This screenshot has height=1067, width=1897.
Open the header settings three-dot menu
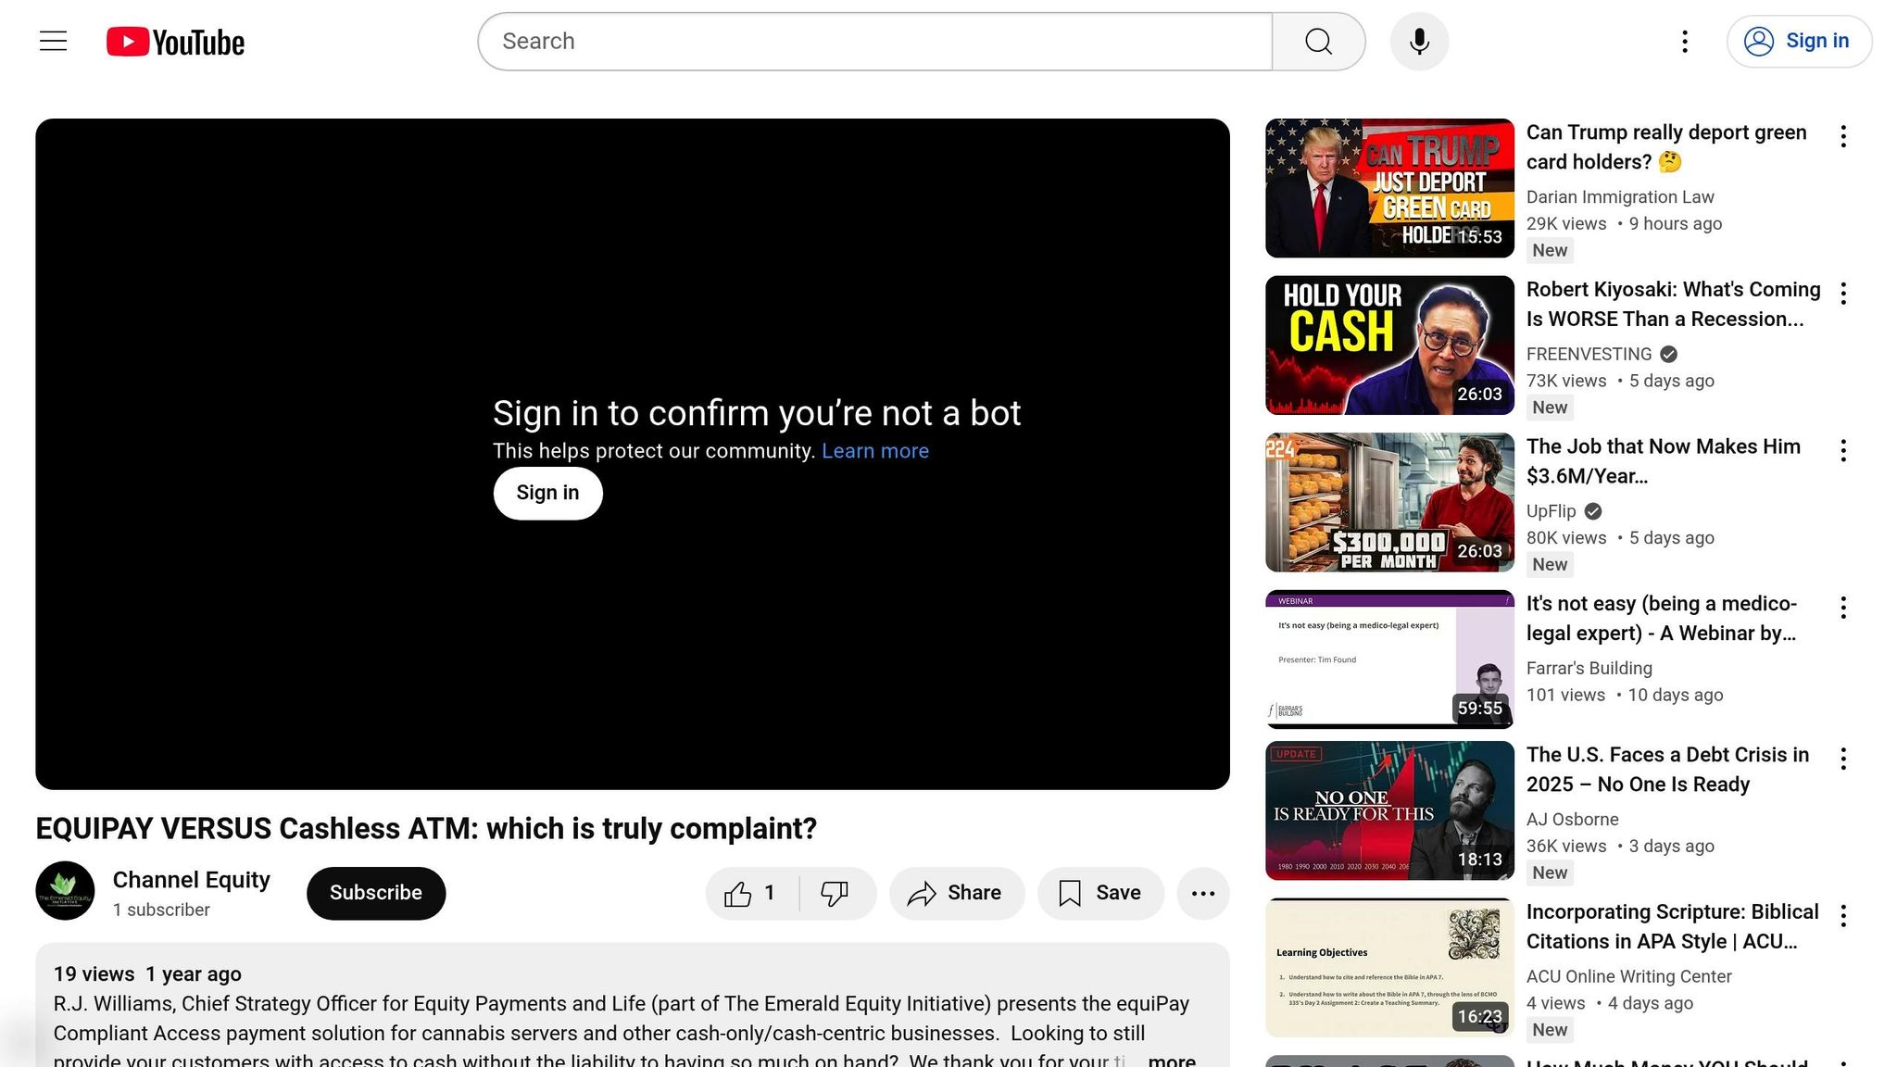tap(1685, 42)
